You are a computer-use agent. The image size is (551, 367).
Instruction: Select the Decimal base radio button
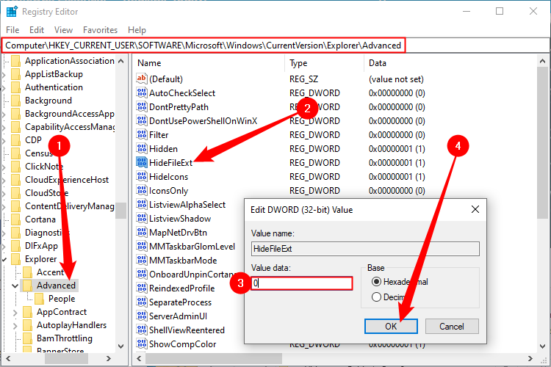[377, 297]
